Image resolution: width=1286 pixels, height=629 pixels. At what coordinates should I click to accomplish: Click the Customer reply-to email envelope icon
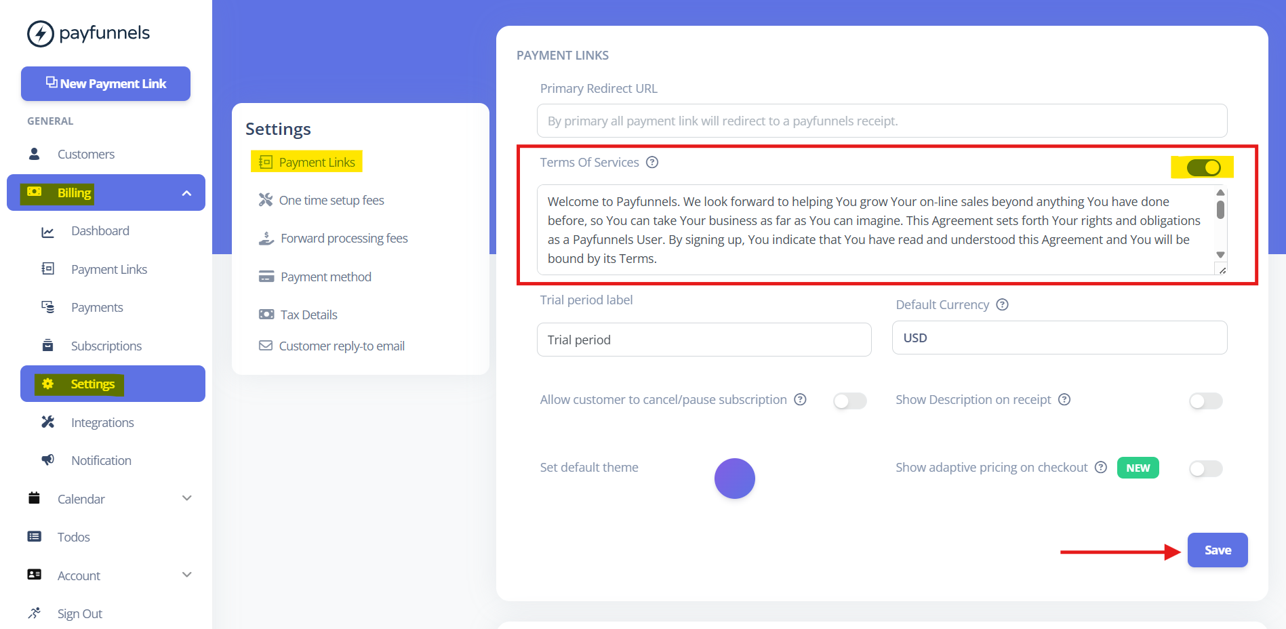[x=266, y=346]
